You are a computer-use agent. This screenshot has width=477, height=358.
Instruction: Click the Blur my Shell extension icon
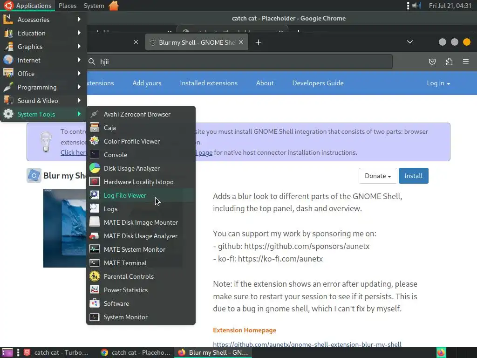(x=34, y=175)
